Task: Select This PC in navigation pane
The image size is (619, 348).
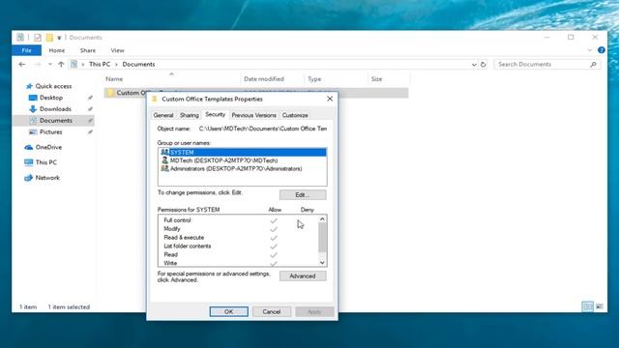Action: click(45, 162)
